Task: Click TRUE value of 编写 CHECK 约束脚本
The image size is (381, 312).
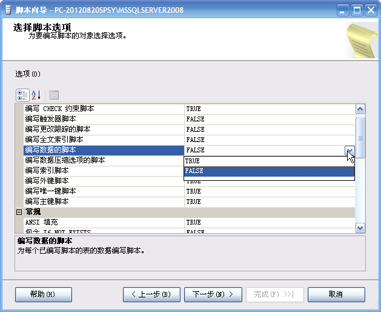Action: 270,109
